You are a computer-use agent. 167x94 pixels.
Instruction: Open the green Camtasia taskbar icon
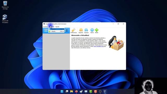click(91, 91)
